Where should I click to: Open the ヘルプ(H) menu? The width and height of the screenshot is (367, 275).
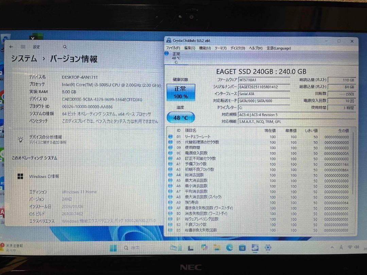pos(256,48)
